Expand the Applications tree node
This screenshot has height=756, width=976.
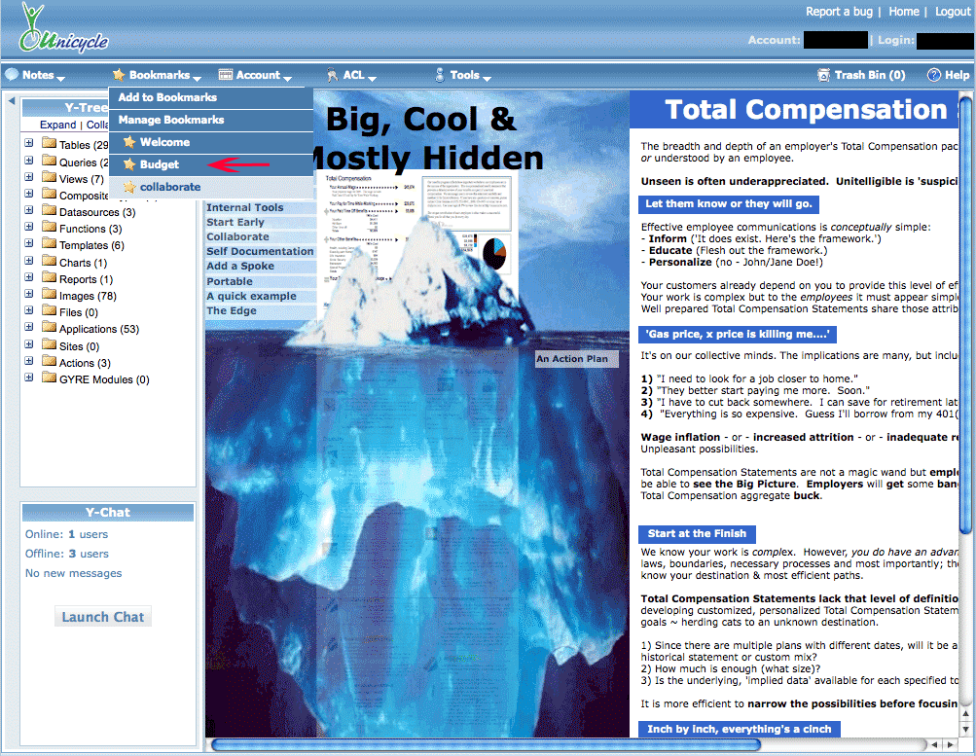click(x=29, y=329)
